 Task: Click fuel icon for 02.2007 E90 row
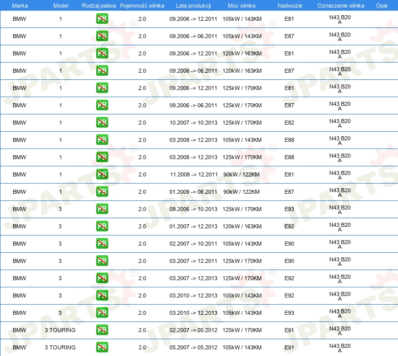[102, 244]
